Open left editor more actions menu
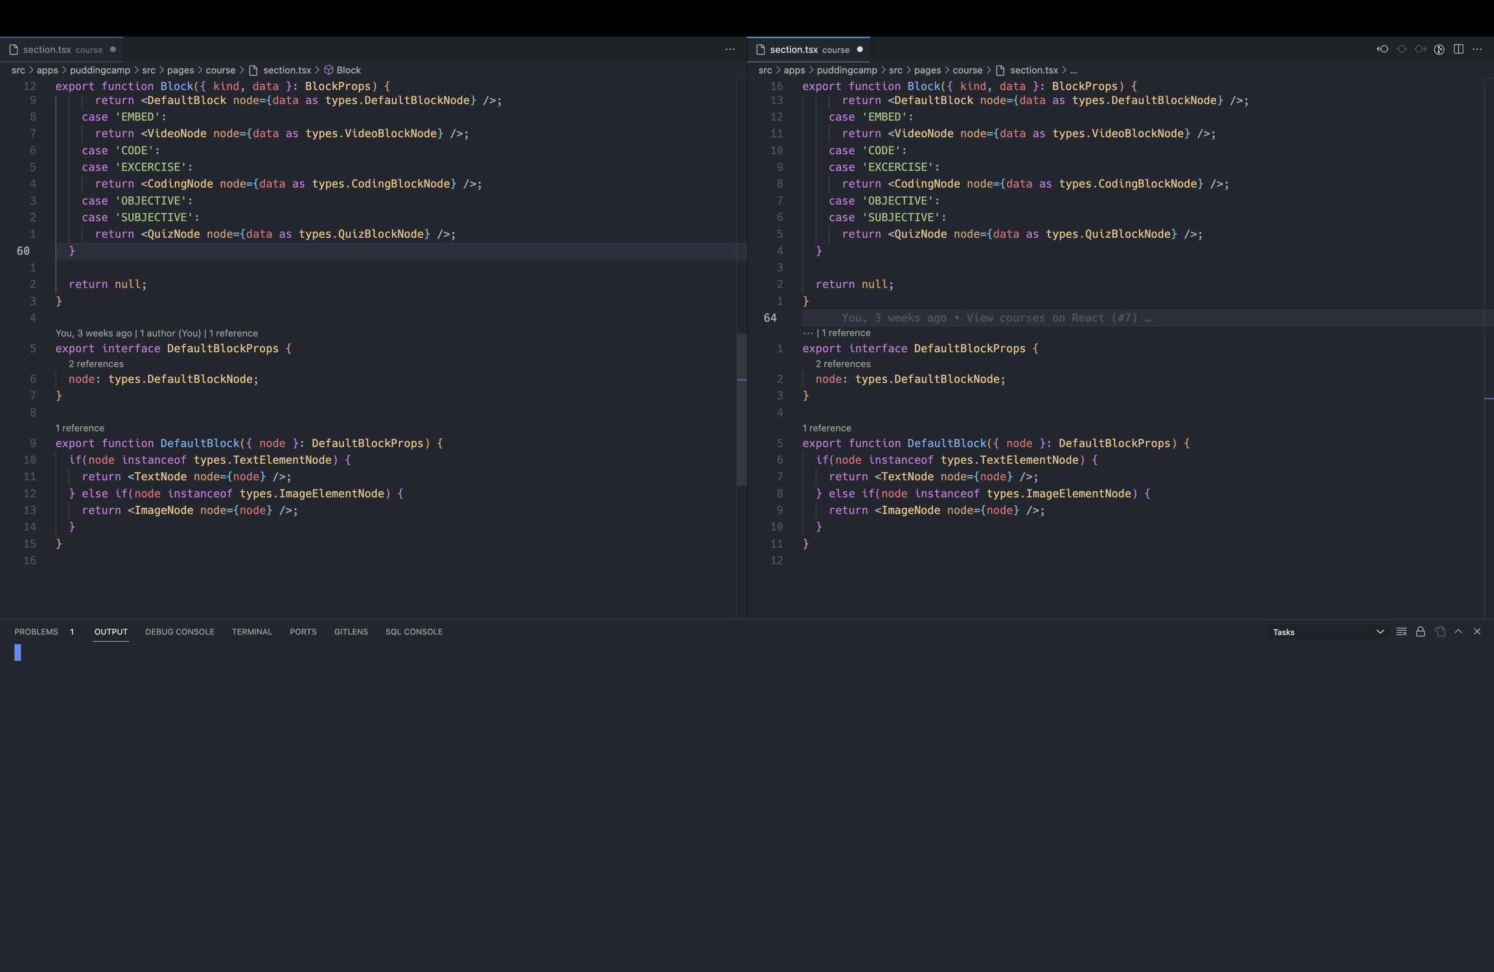 pyautogui.click(x=730, y=49)
